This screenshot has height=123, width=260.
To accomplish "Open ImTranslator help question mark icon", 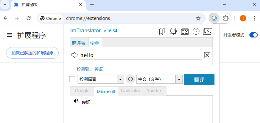I will point(196,31).
